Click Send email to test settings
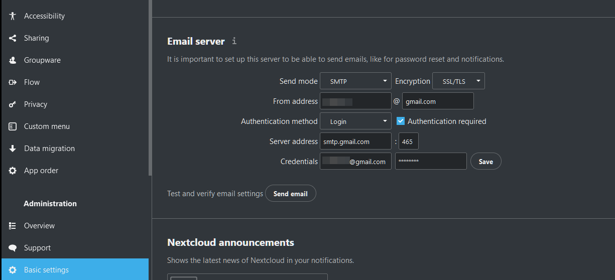Image resolution: width=615 pixels, height=280 pixels. pyautogui.click(x=291, y=194)
